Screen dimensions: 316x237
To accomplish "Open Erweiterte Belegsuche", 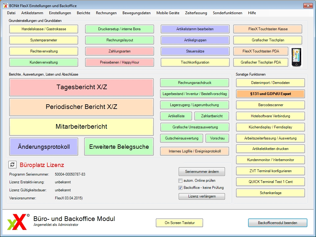I will click(x=119, y=147).
